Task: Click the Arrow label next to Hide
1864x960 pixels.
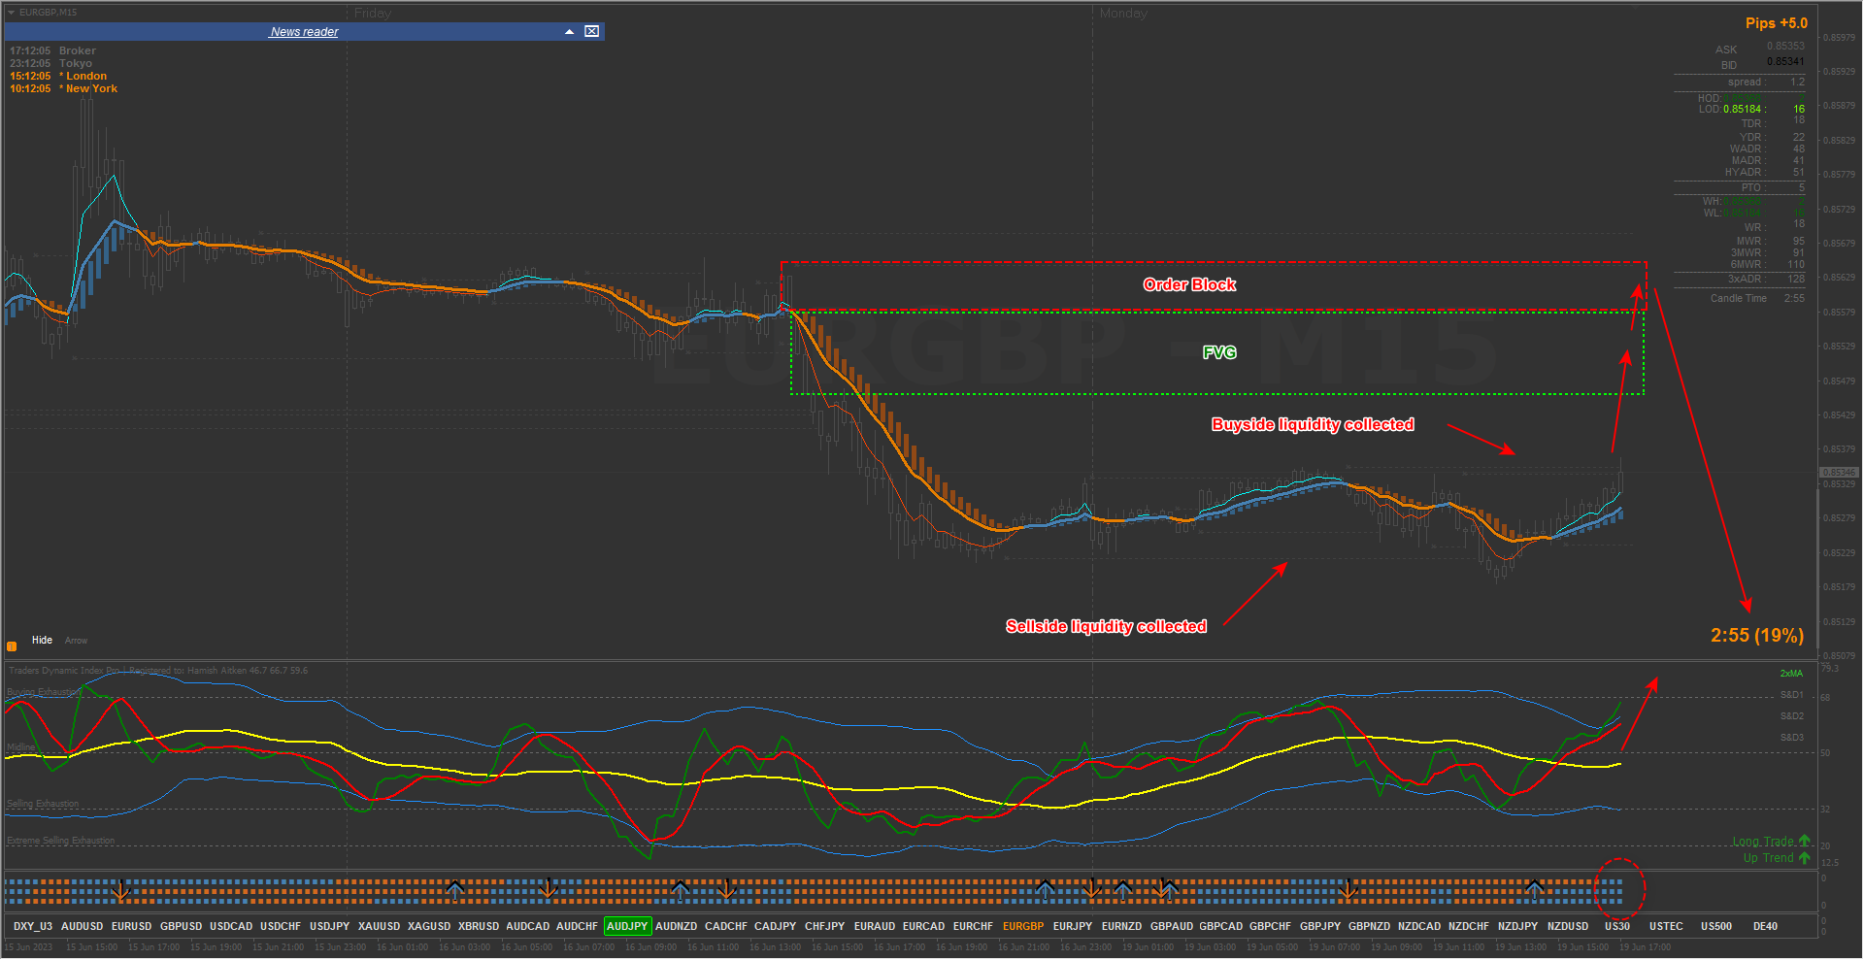Action: click(x=76, y=641)
